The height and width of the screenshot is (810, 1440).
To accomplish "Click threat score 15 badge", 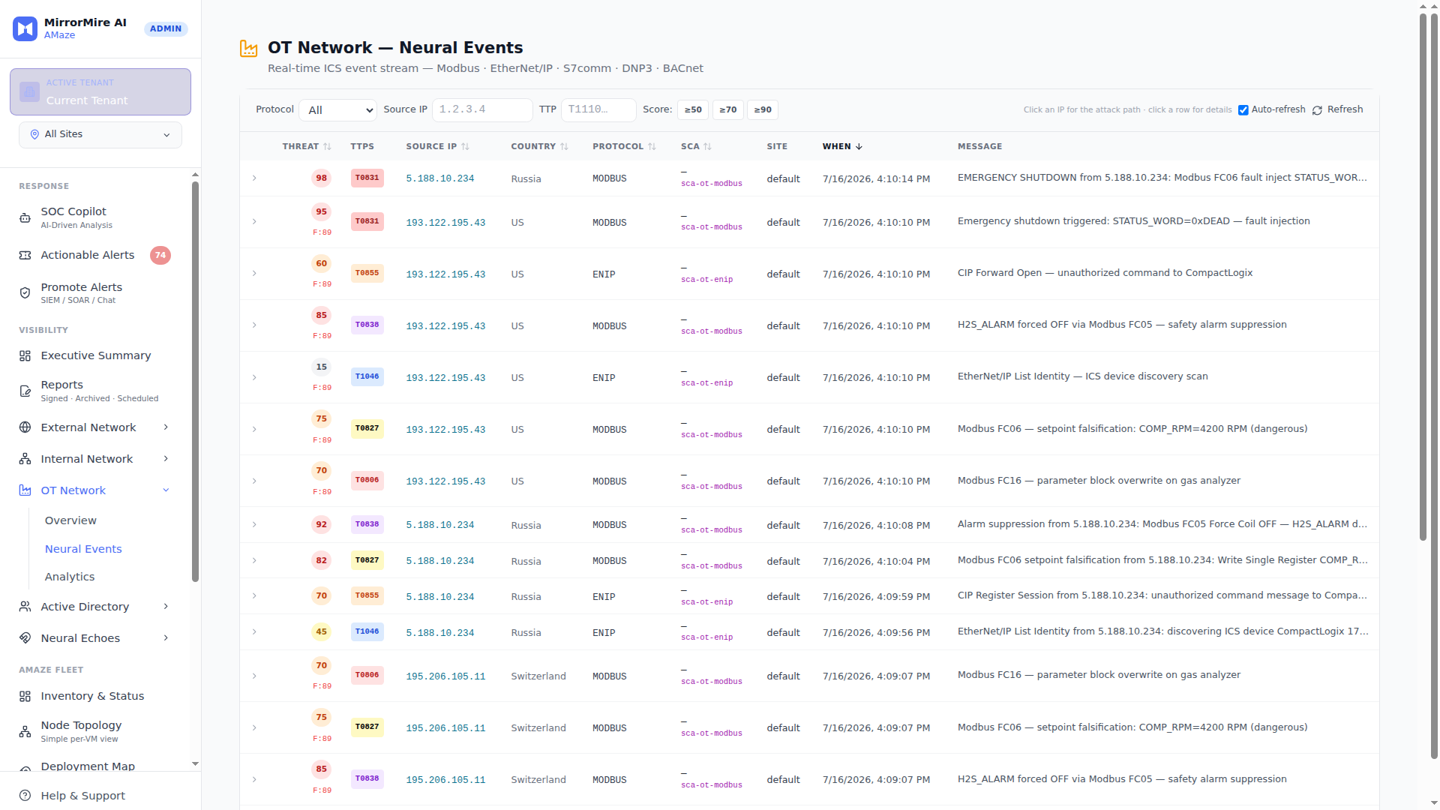I will point(322,367).
